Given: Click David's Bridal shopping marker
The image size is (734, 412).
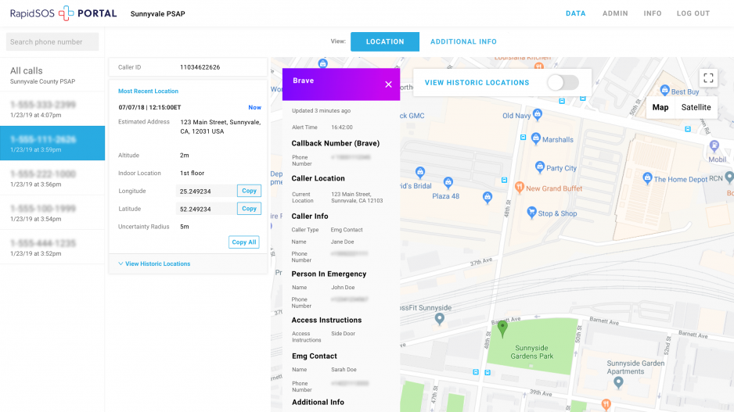Looking at the screenshot, I should point(420,172).
